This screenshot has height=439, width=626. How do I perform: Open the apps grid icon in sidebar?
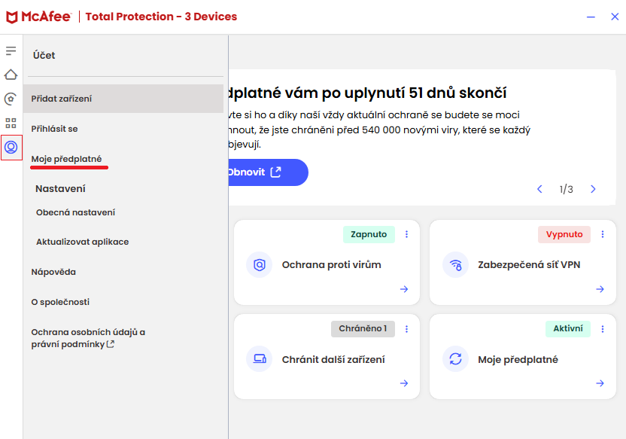11,123
